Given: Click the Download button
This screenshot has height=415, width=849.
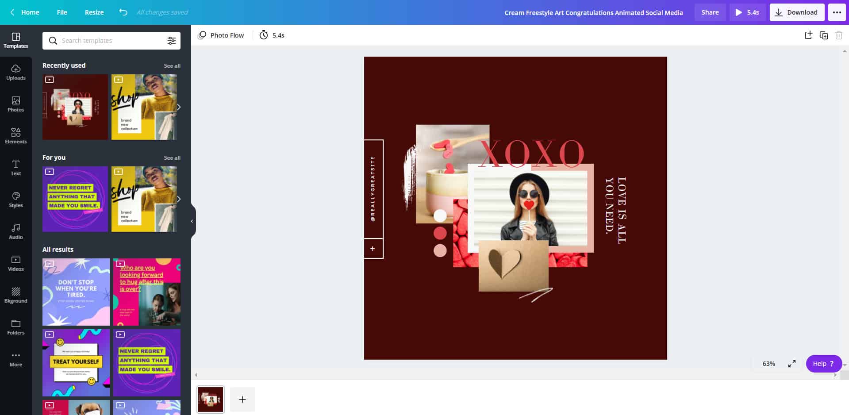Looking at the screenshot, I should pyautogui.click(x=797, y=12).
